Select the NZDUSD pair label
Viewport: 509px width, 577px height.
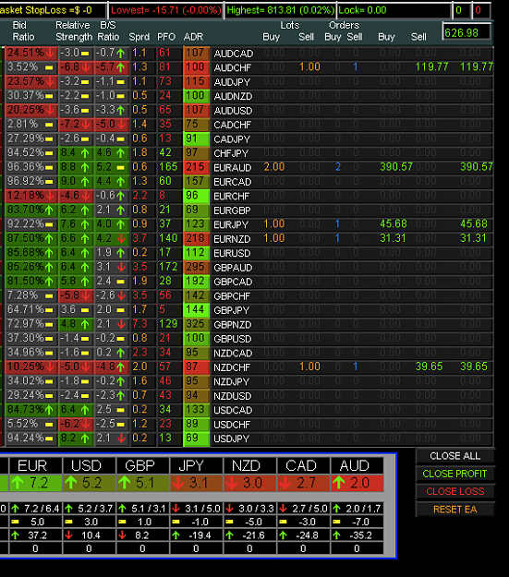tap(233, 396)
